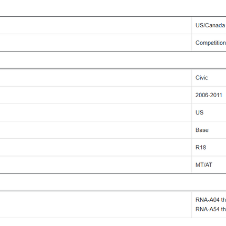Click the RNA-A54 text line

[211, 209]
